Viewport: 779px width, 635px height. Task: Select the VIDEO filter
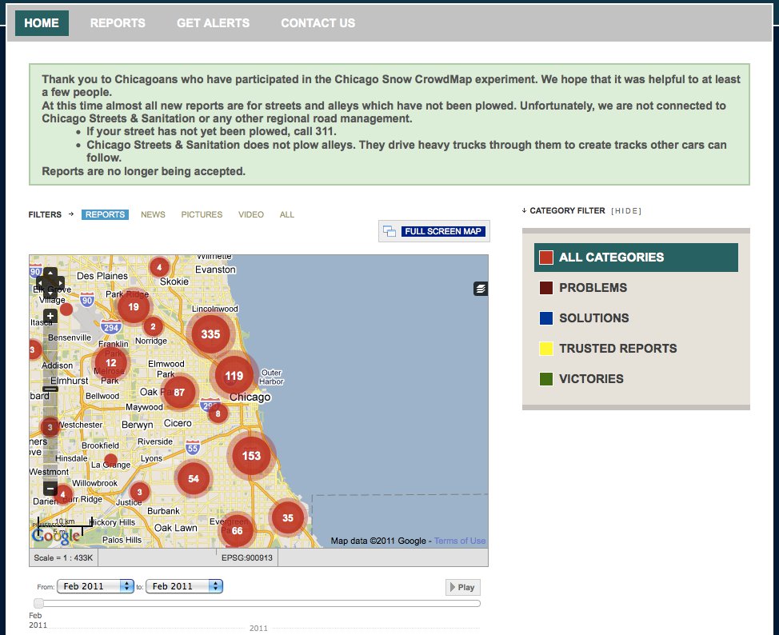[251, 214]
